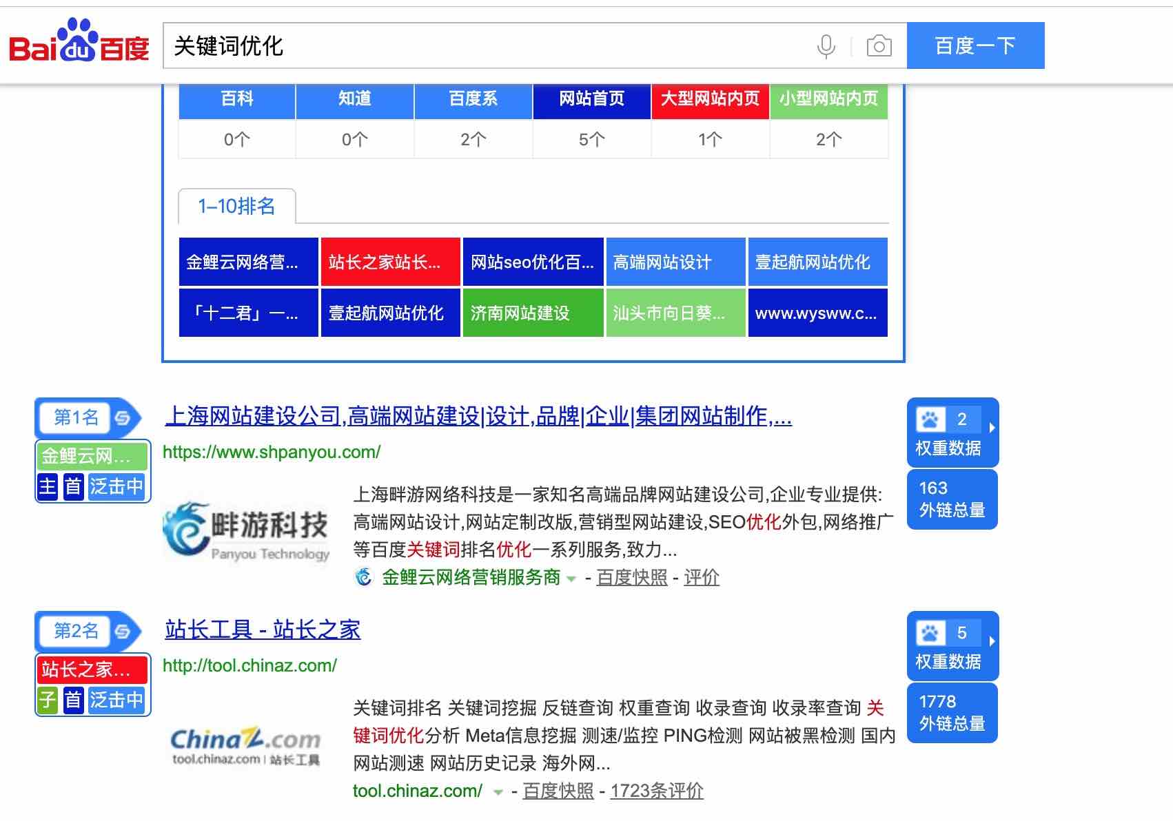Screen dimensions: 1173x821
Task: Click 金鲤云网络营... ranking tile
Action: (249, 262)
